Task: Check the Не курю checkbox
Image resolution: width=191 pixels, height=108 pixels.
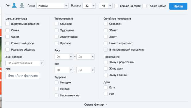Action: pos(56,82)
